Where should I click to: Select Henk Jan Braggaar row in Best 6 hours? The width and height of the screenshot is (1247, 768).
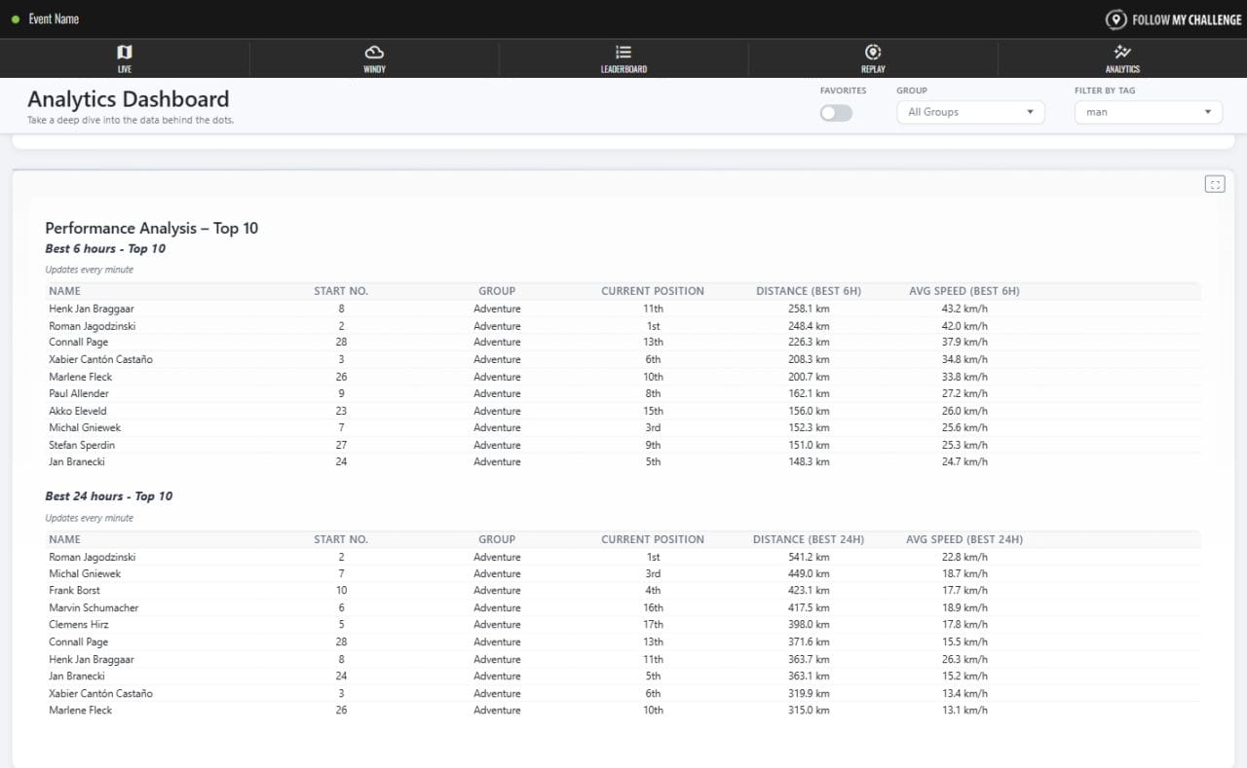pyautogui.click(x=92, y=309)
